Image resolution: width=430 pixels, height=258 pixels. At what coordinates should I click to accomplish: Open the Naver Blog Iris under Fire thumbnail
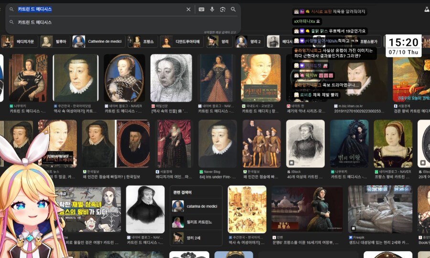(x=218, y=144)
